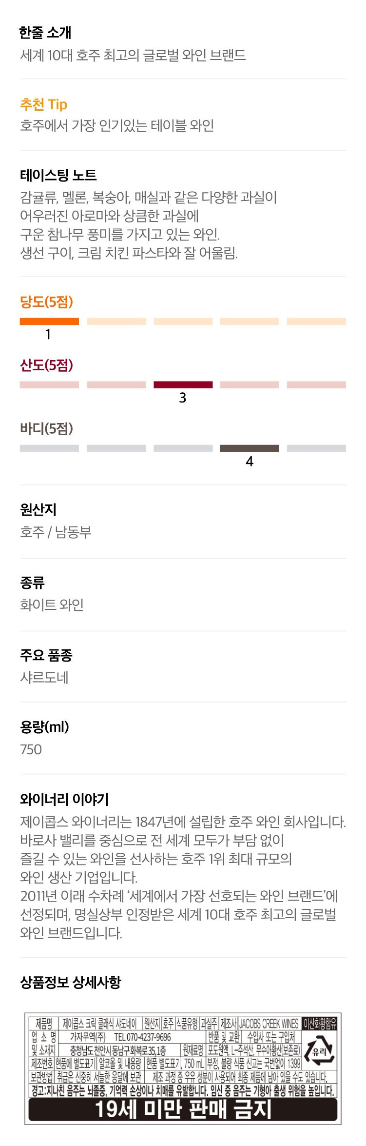Click the filled dark red 산도 segment
This screenshot has width=366, height=1146.
tap(183, 384)
